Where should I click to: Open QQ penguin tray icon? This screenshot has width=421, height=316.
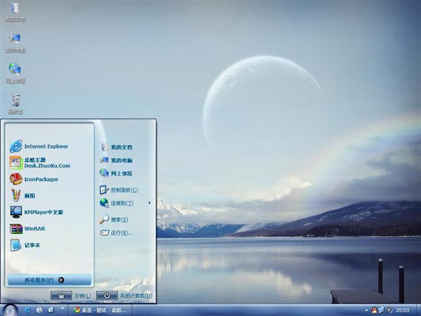coord(374,310)
